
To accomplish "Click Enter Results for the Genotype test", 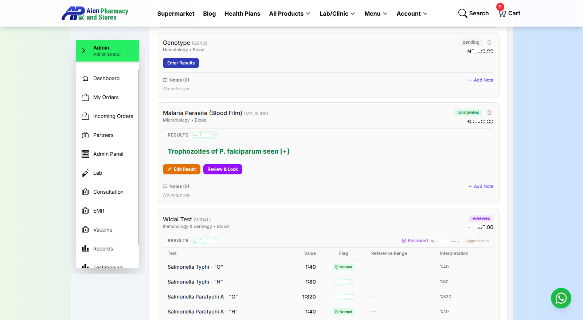I will click(x=181, y=63).
